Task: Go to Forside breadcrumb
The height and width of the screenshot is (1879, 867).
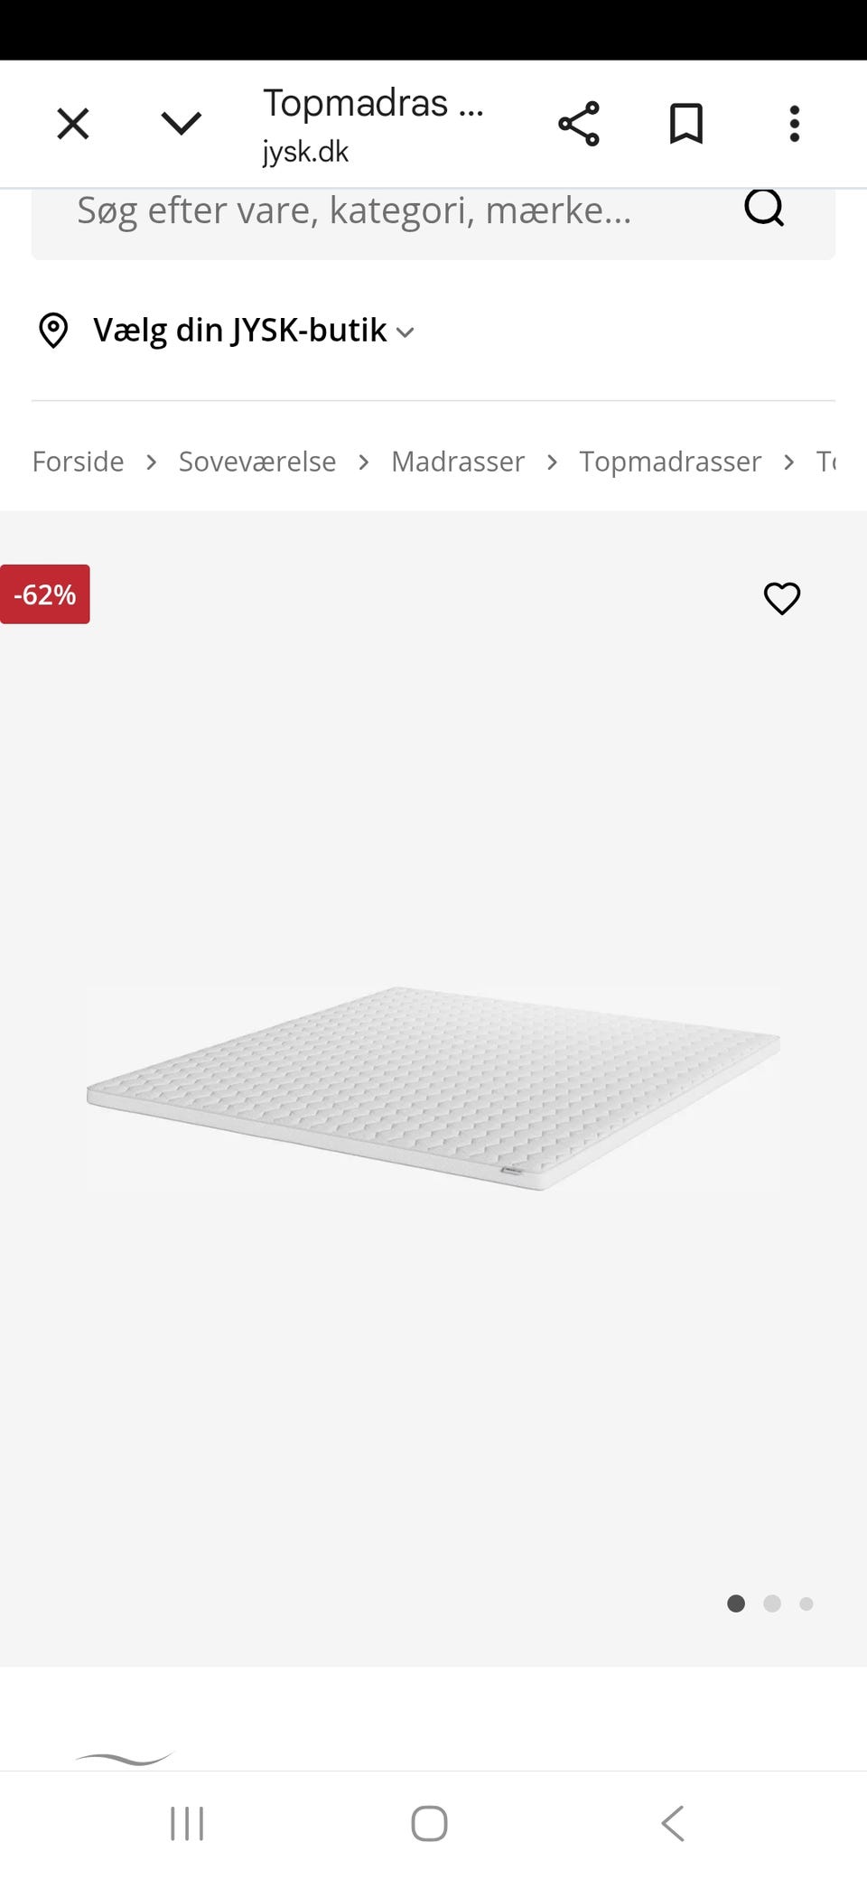Action: [78, 462]
